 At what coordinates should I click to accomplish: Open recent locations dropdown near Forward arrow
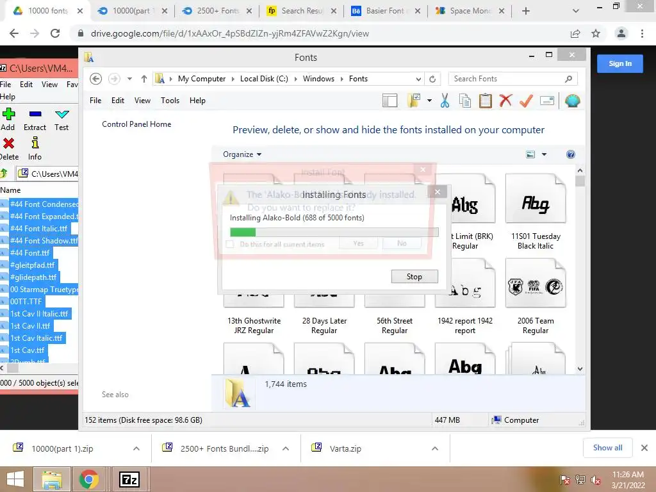pos(129,79)
